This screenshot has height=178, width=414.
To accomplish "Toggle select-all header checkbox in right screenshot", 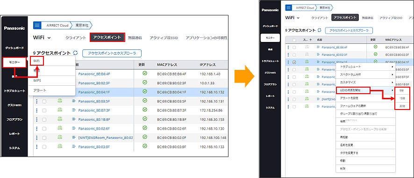I will [294, 40].
